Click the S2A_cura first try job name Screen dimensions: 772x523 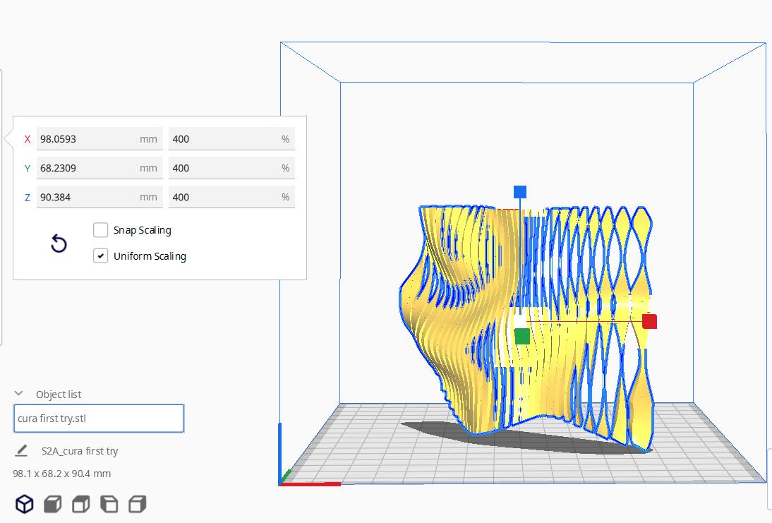(x=80, y=450)
